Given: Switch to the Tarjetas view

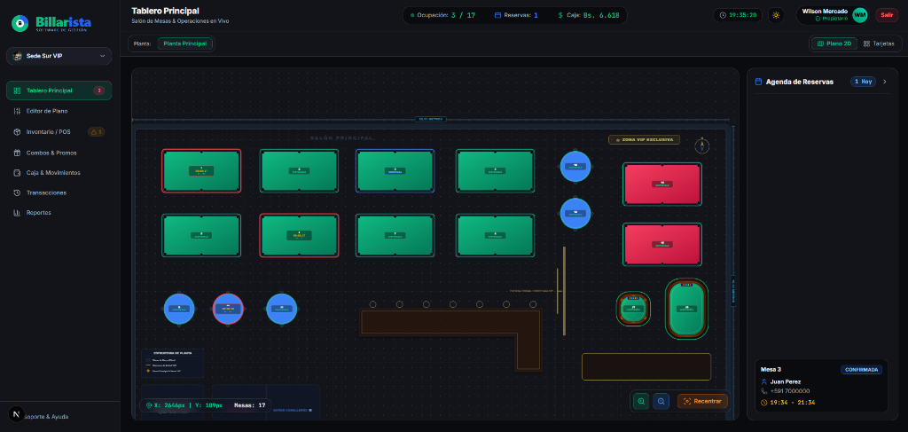Looking at the screenshot, I should pos(879,43).
